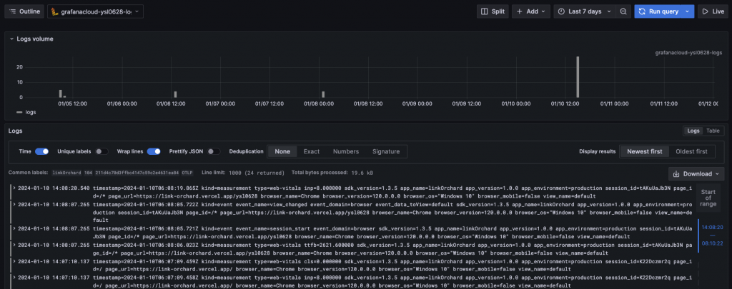Enable the Prettify JSON toggle
The image size is (732, 289).
[x=214, y=151]
